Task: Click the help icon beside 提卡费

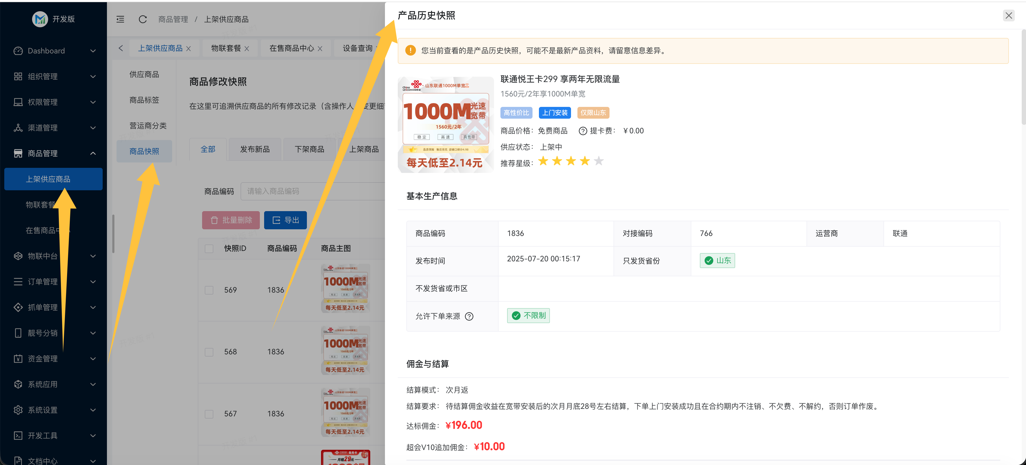Action: click(583, 131)
